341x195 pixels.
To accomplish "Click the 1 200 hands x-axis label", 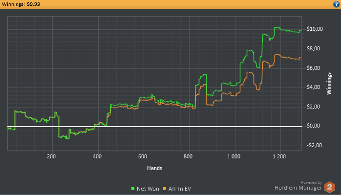I will (279, 156).
